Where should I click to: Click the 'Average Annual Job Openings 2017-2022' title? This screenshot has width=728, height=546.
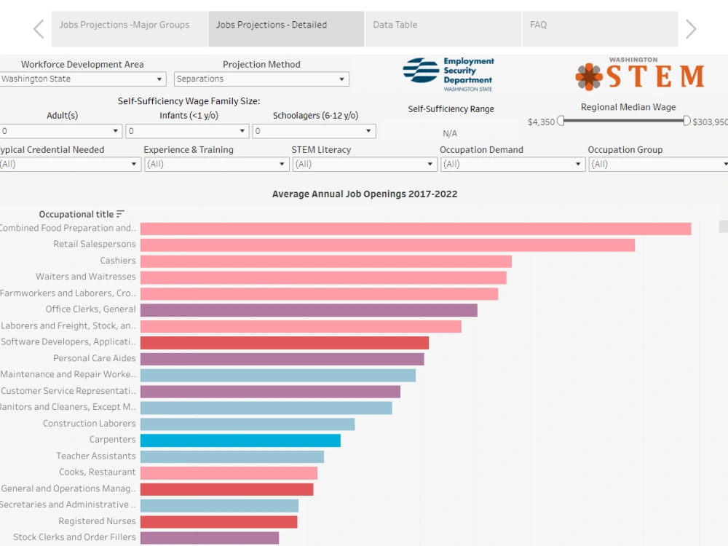coord(365,194)
